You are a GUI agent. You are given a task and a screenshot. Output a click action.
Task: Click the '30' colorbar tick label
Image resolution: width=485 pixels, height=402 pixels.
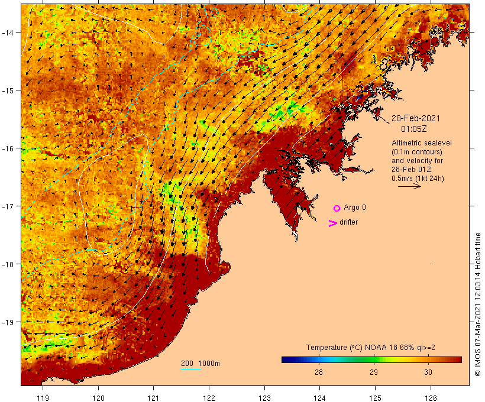pyautogui.click(x=428, y=372)
